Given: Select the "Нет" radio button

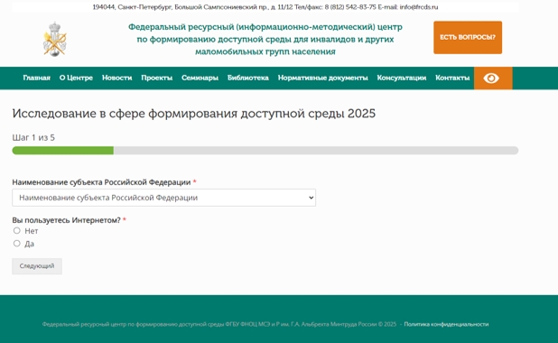Looking at the screenshot, I should pyautogui.click(x=17, y=230).
